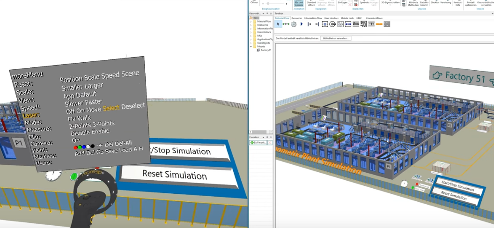This screenshot has width=494, height=228.
Task: Click the EventController clock icon in the Toolbox
Action: pos(294,24)
